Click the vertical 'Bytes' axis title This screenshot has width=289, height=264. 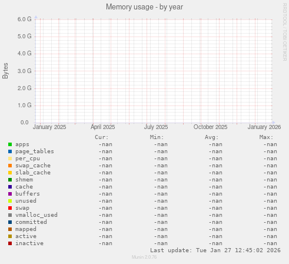point(5,71)
